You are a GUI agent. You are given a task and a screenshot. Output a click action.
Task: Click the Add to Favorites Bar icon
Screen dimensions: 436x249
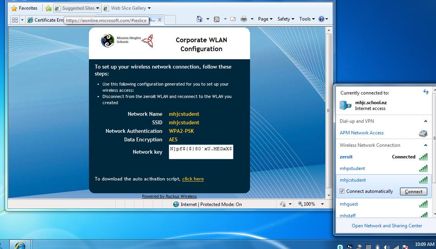(48, 8)
